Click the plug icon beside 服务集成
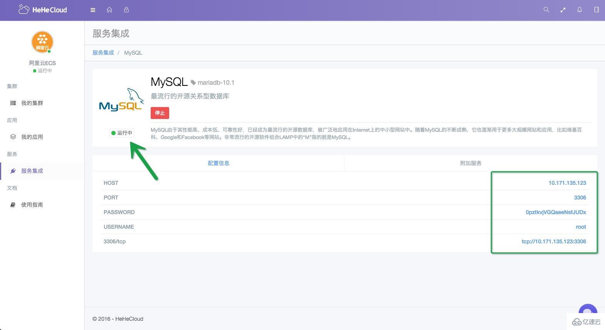Image resolution: width=605 pixels, height=330 pixels. (x=13, y=171)
